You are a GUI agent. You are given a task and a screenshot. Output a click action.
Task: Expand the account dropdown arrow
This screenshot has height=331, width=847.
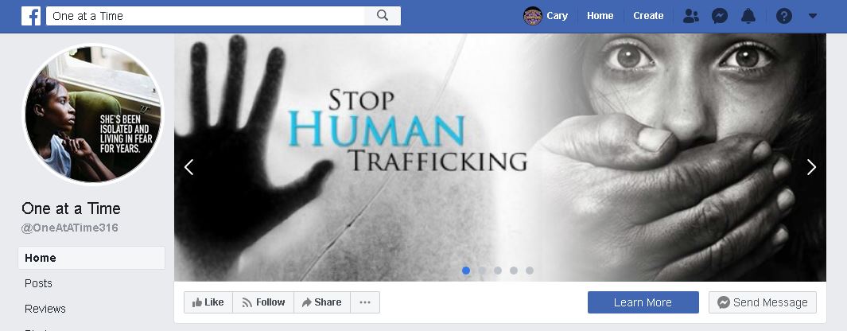(813, 16)
